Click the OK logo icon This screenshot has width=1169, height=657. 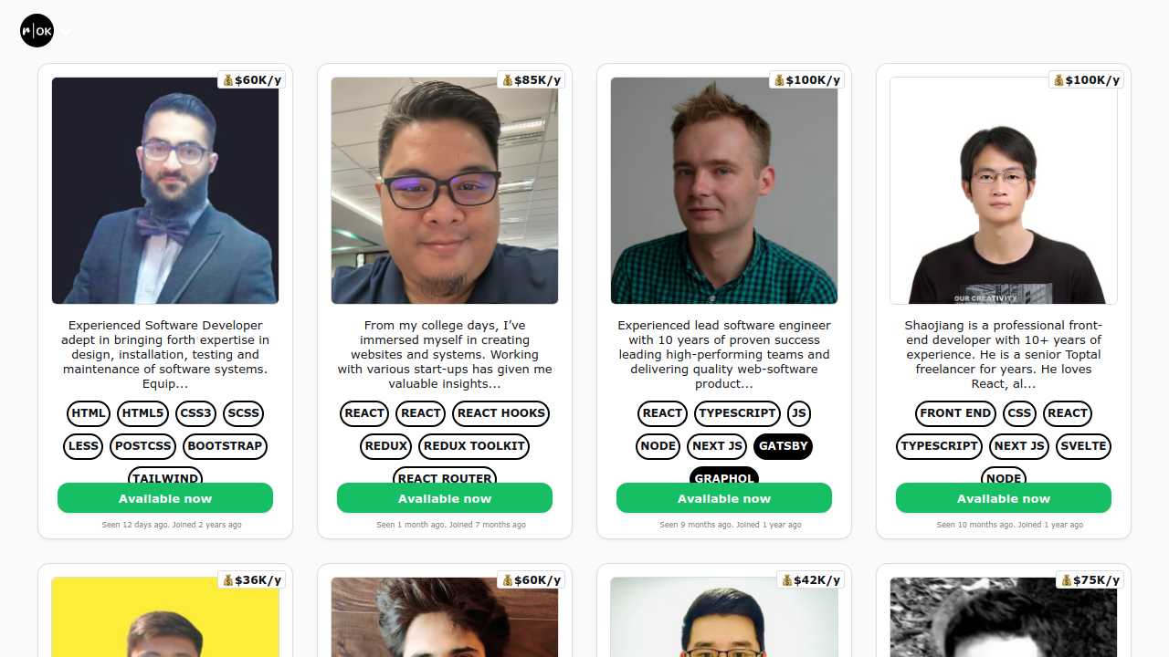37,31
